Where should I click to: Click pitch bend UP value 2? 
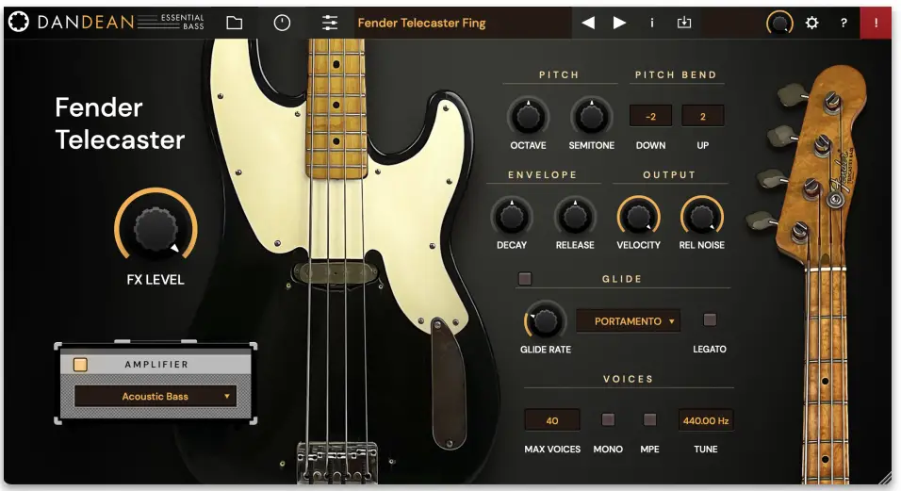click(702, 117)
